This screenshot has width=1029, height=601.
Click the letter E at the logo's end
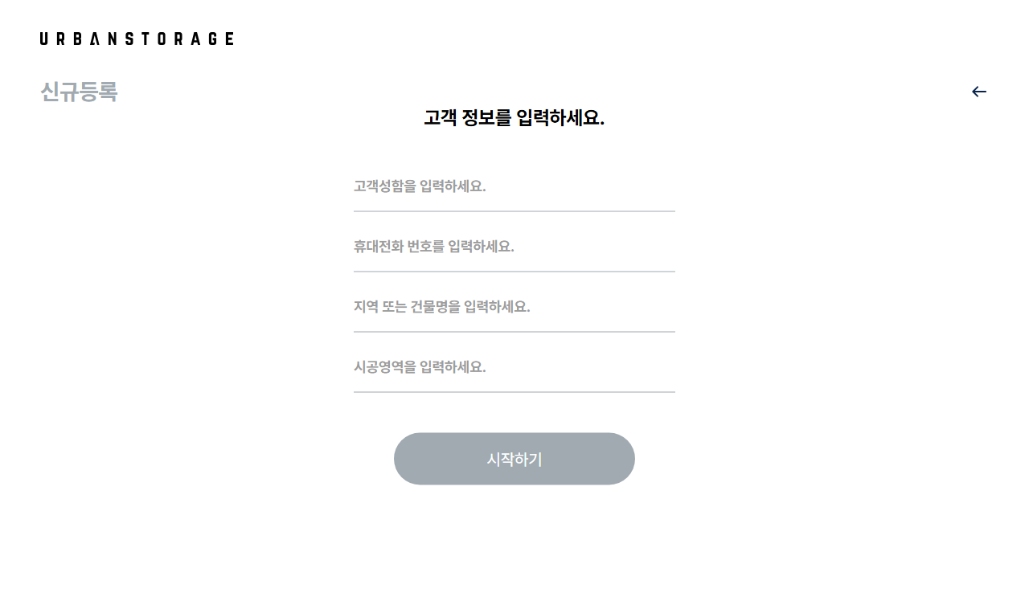[x=230, y=39]
